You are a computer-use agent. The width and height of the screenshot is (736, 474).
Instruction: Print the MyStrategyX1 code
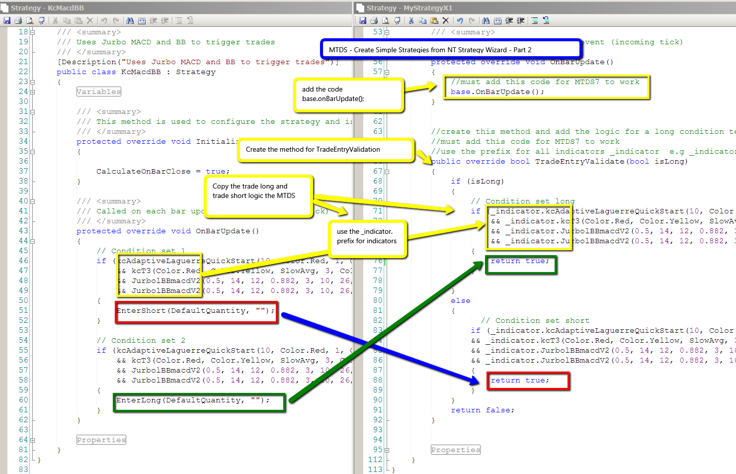click(374, 20)
